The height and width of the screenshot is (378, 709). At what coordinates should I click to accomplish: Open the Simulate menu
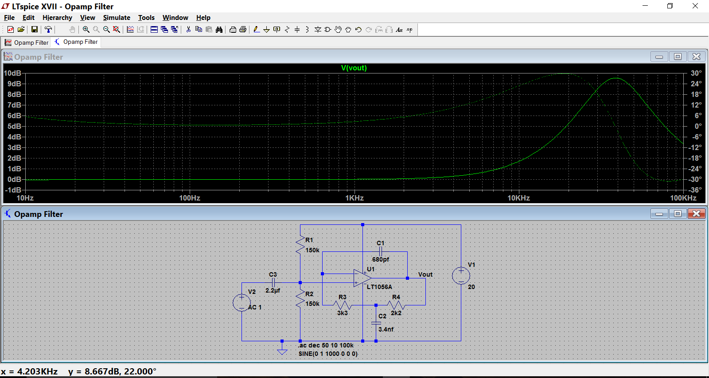[x=117, y=18]
